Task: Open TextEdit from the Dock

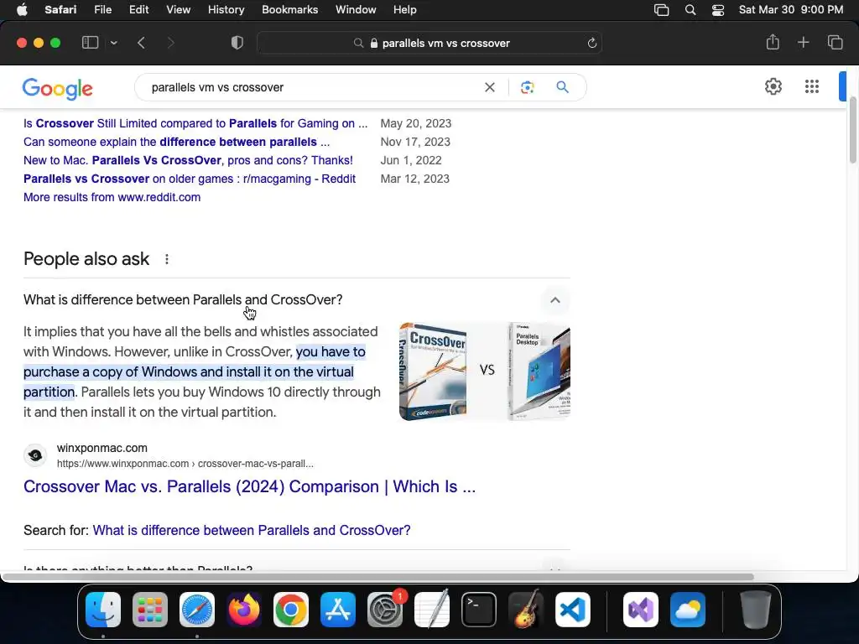Action: pos(432,610)
